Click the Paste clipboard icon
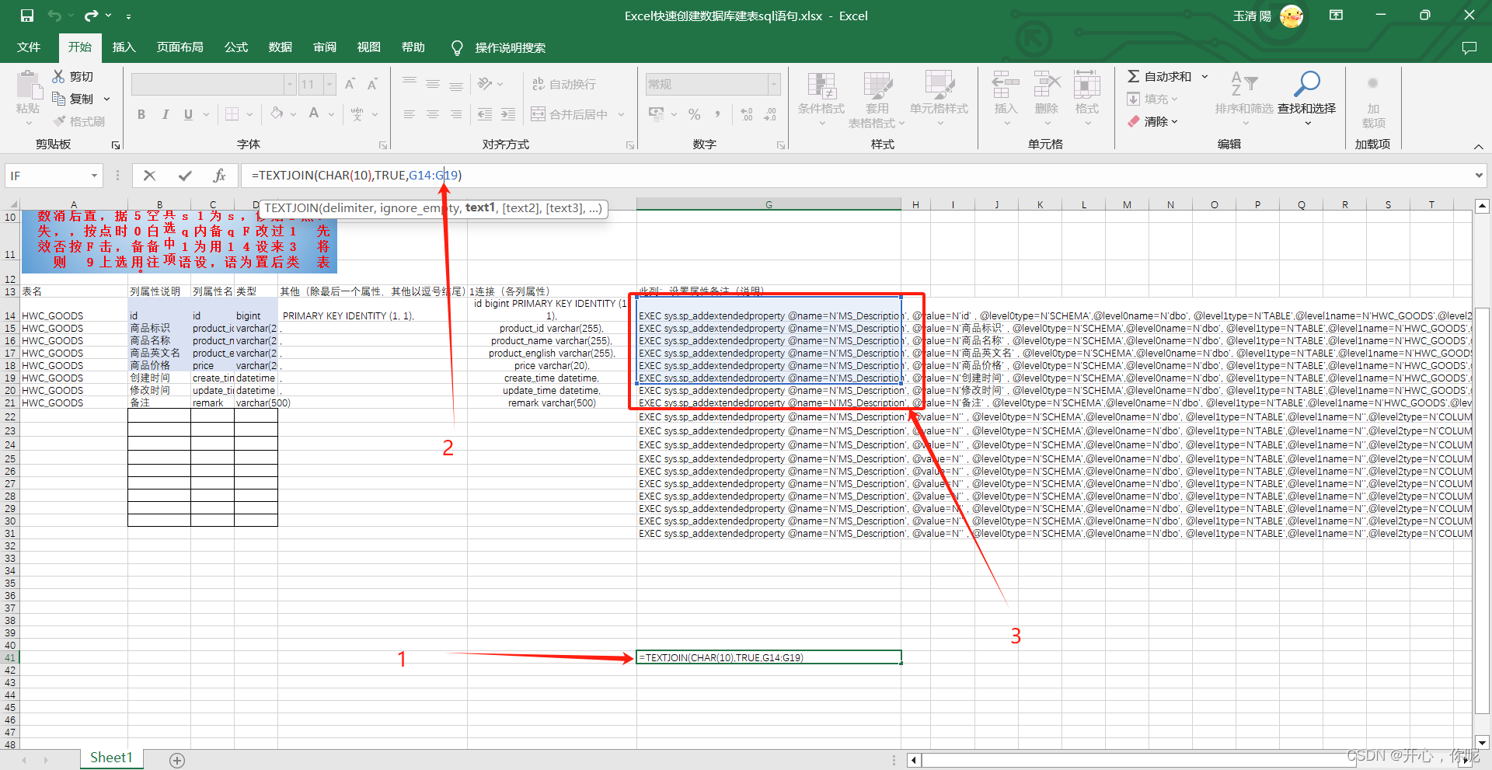1492x770 pixels. (x=29, y=86)
